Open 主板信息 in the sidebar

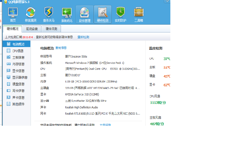click(18, 57)
